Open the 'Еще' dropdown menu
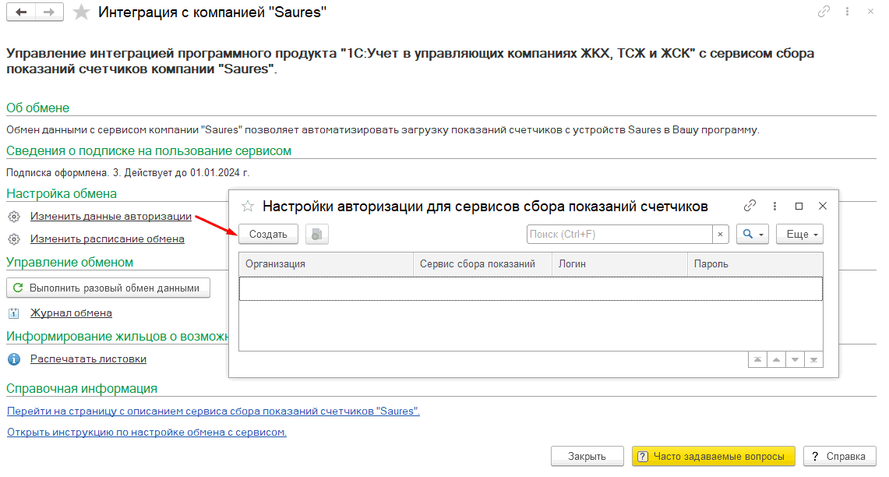This screenshot has height=477, width=889. 799,235
